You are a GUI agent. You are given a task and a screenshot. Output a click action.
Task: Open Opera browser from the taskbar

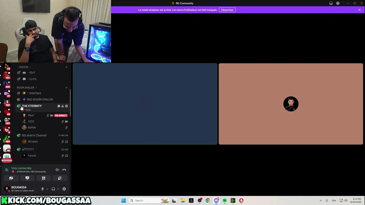(x=241, y=201)
